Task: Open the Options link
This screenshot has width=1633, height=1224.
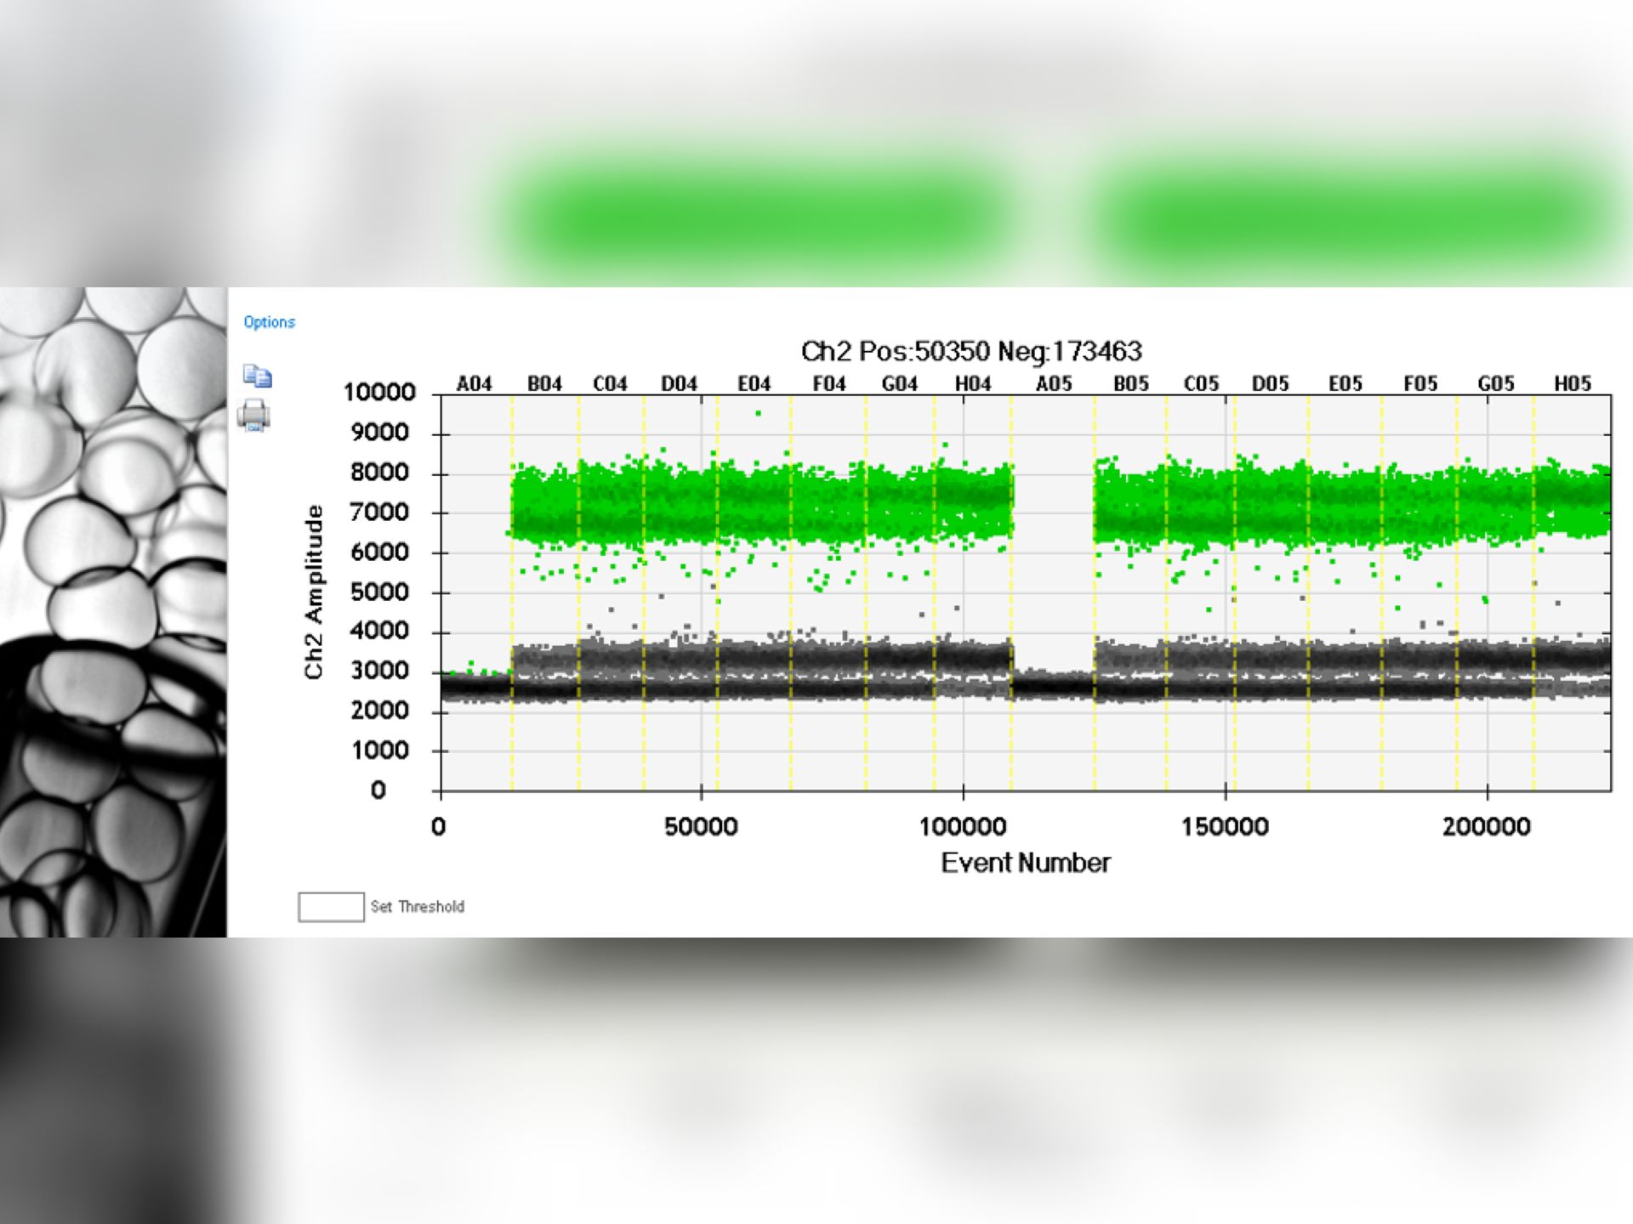Action: [x=269, y=322]
